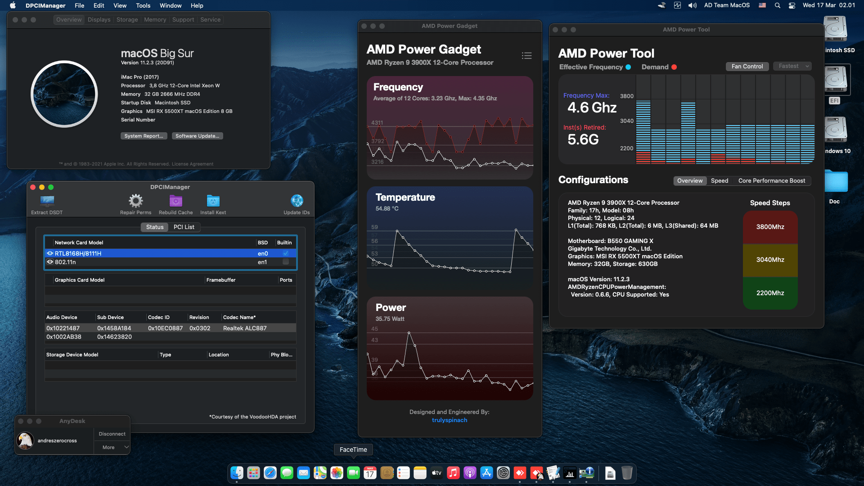The height and width of the screenshot is (486, 864).
Task: Open Launchpad from the dock
Action: pos(253,473)
